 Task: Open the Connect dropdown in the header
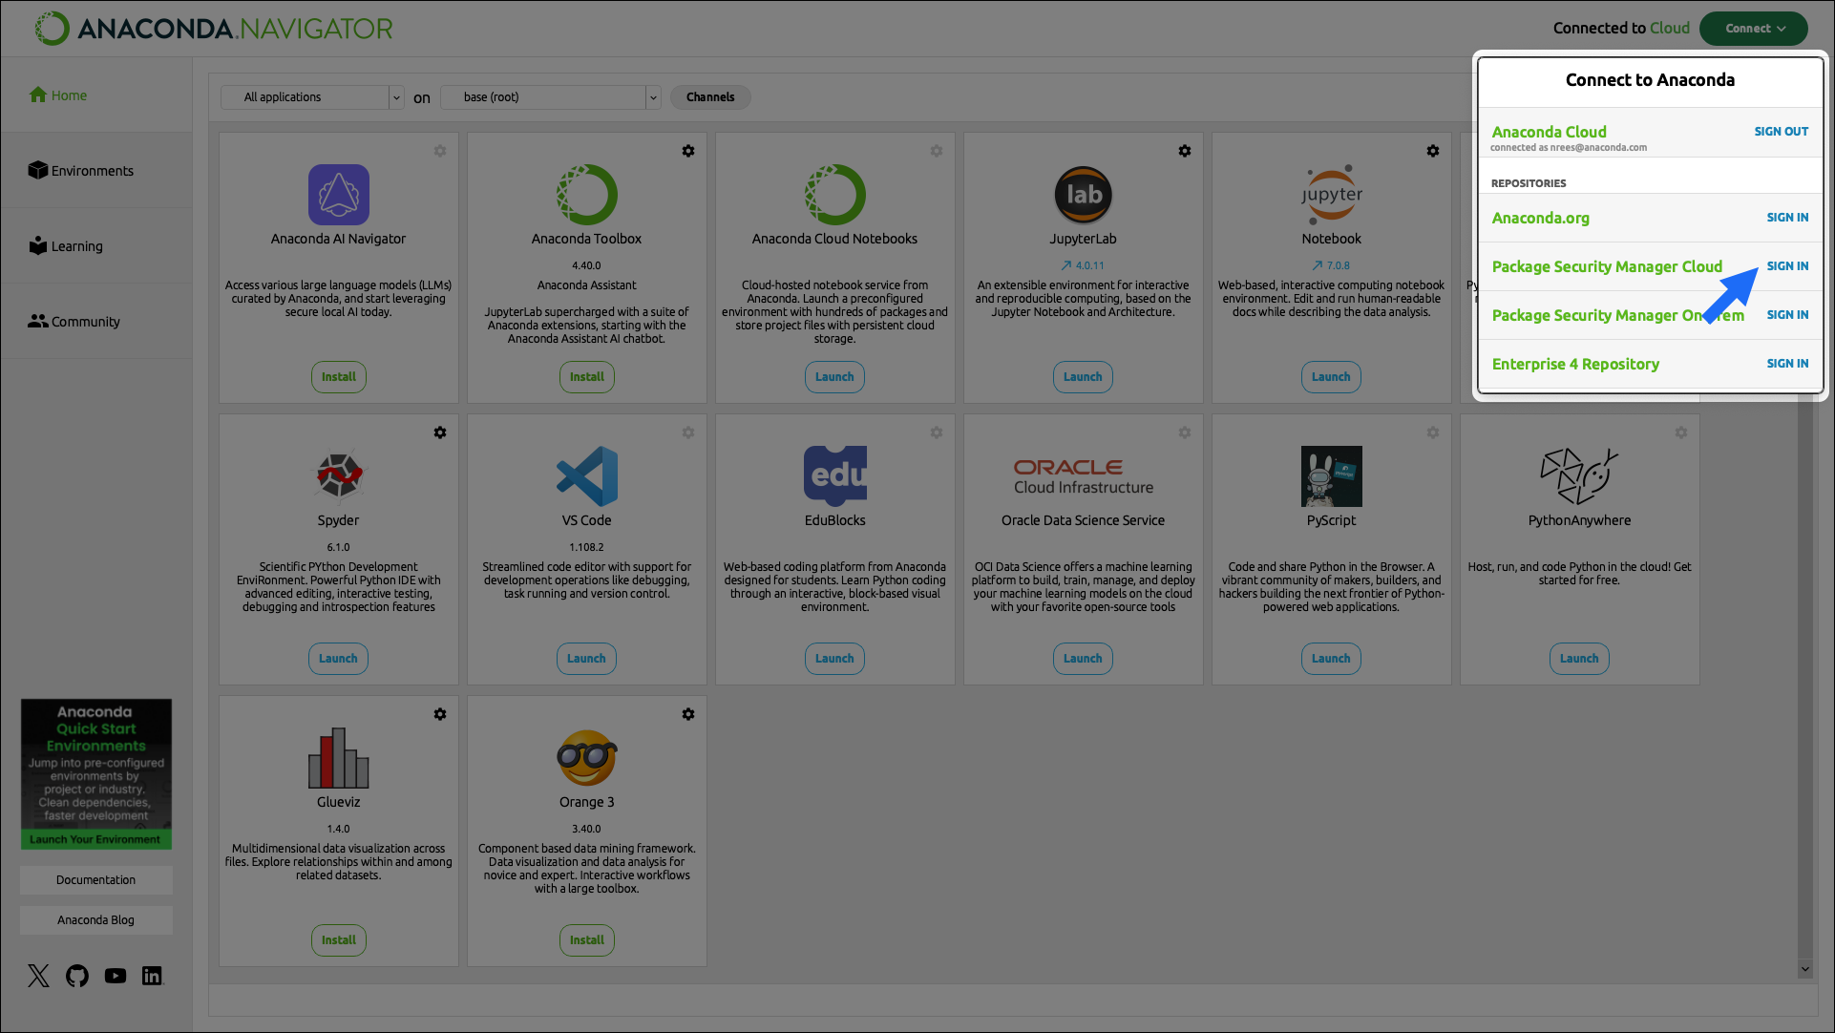point(1753,28)
